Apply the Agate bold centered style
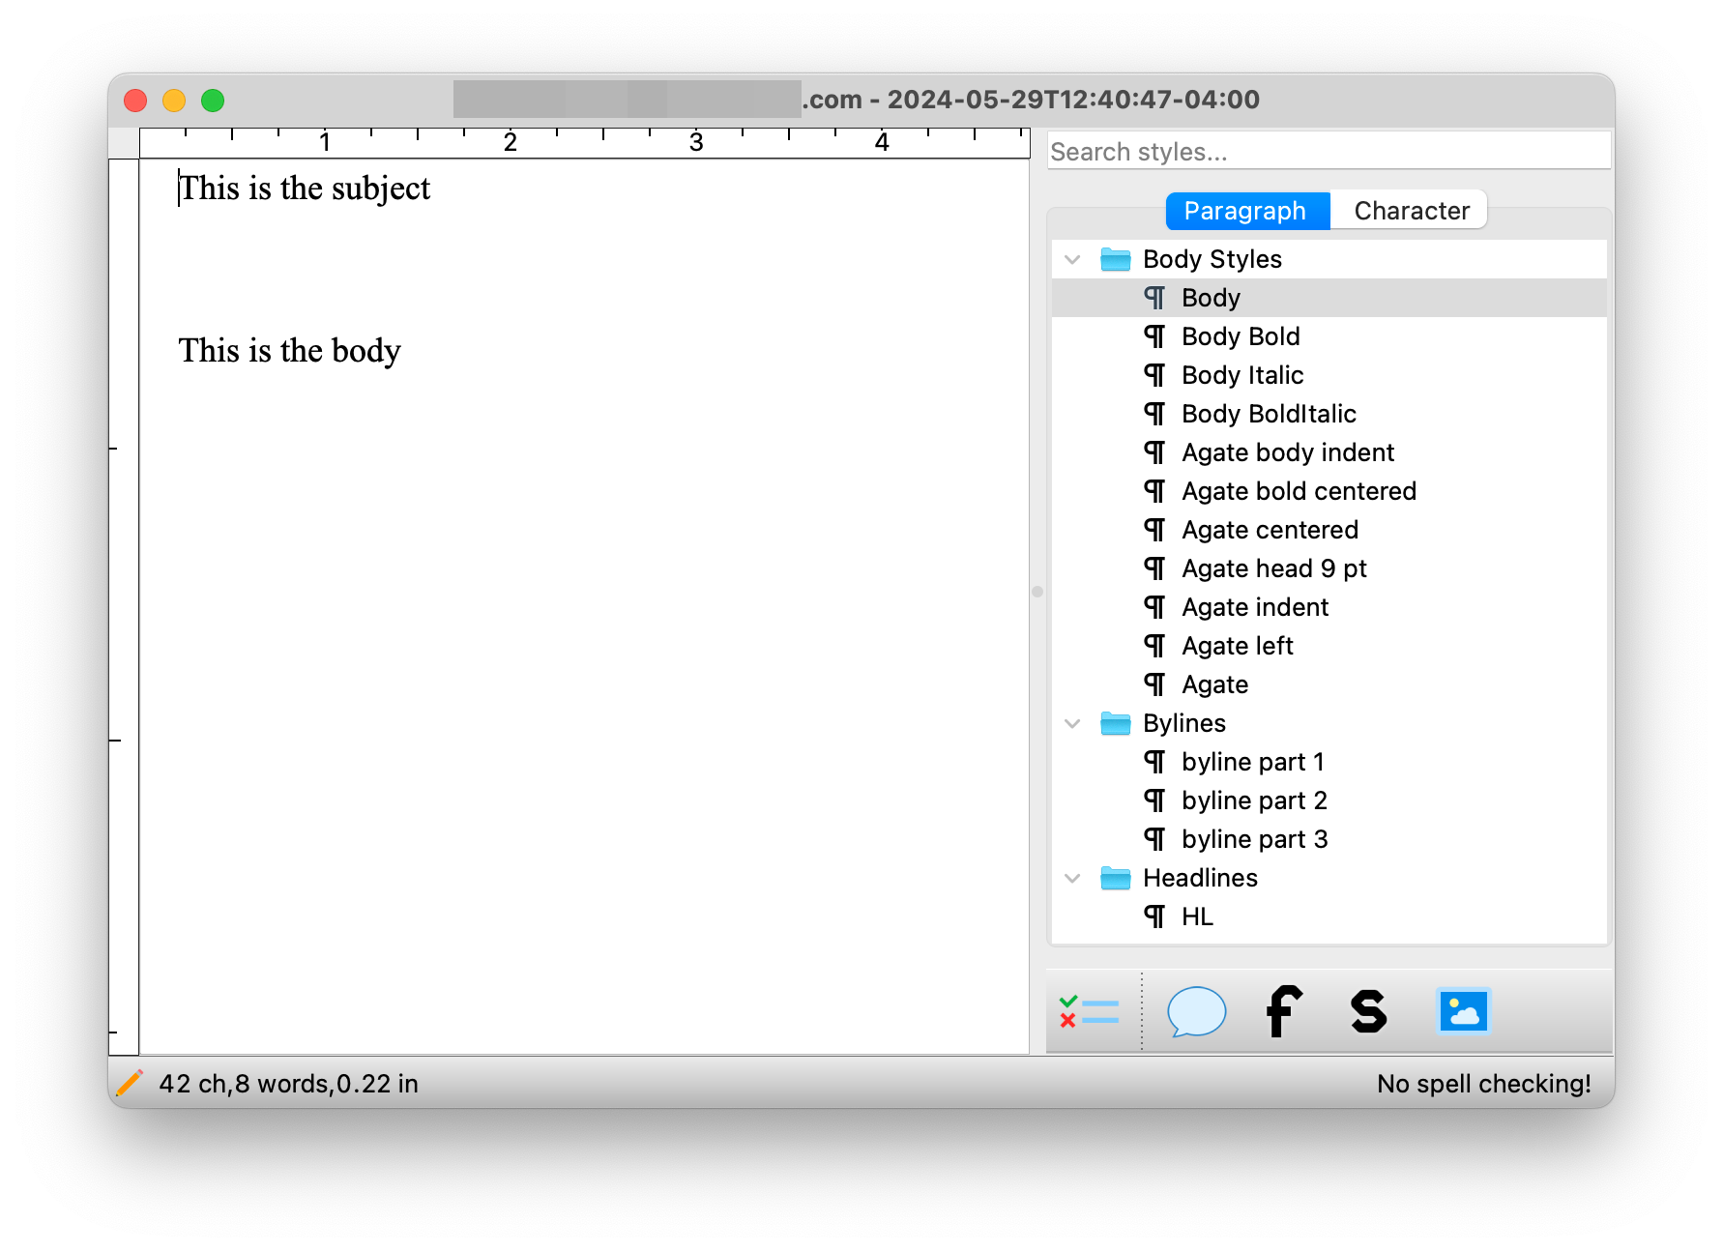 (1299, 491)
